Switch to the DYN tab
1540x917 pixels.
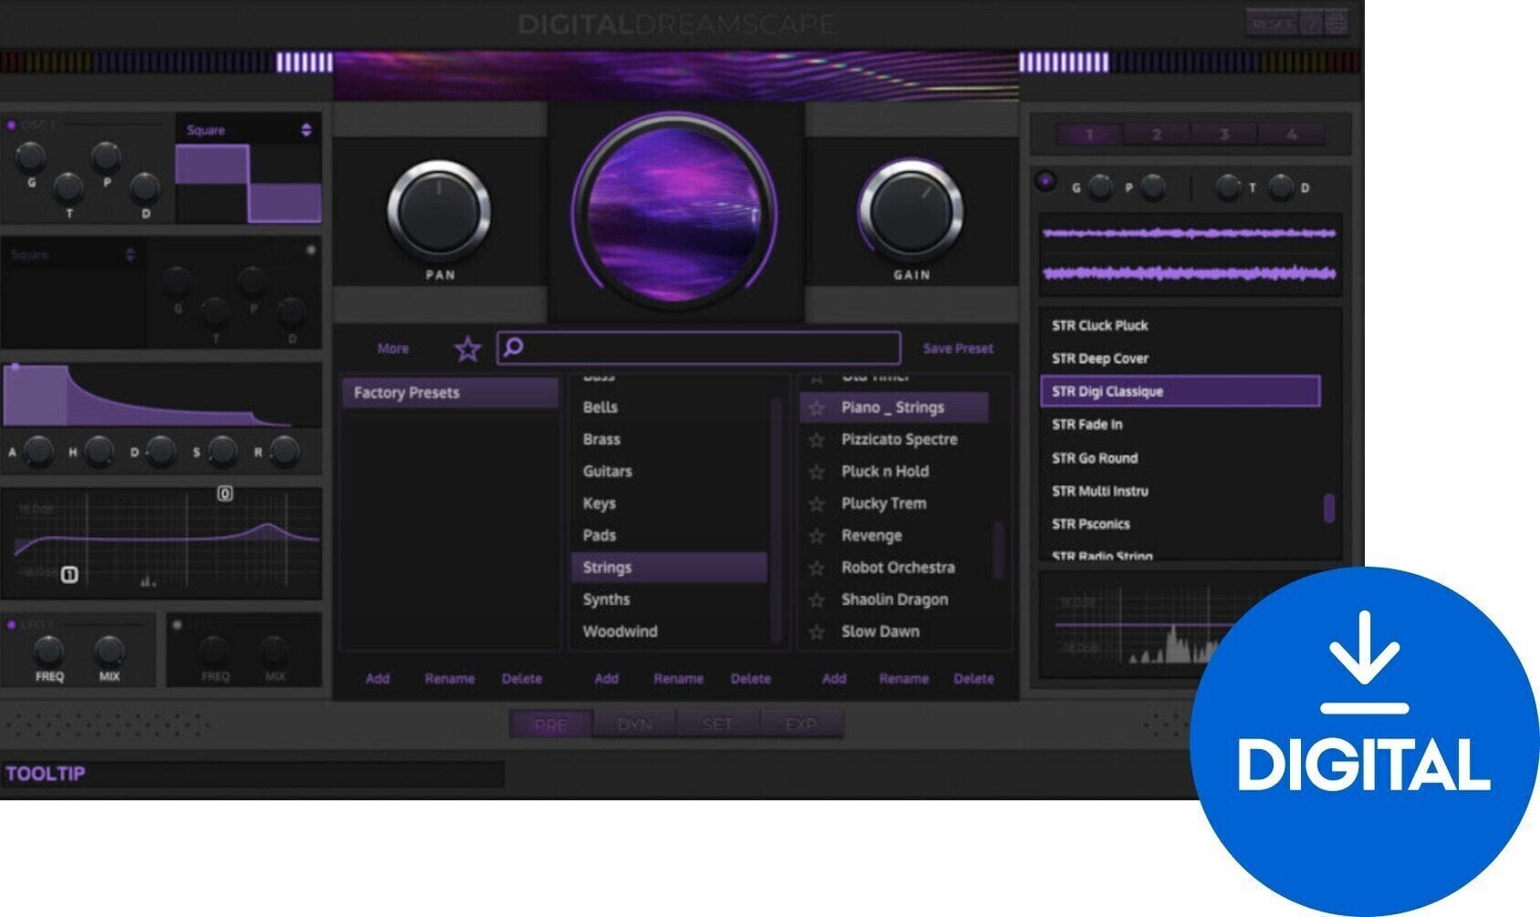pyautogui.click(x=634, y=724)
